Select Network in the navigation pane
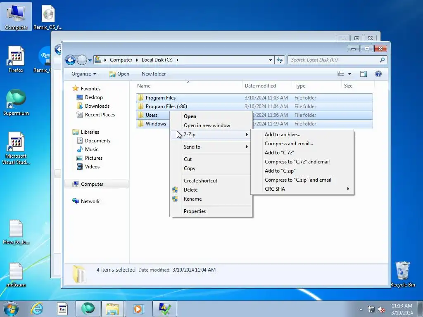The height and width of the screenshot is (317, 423). (x=90, y=201)
